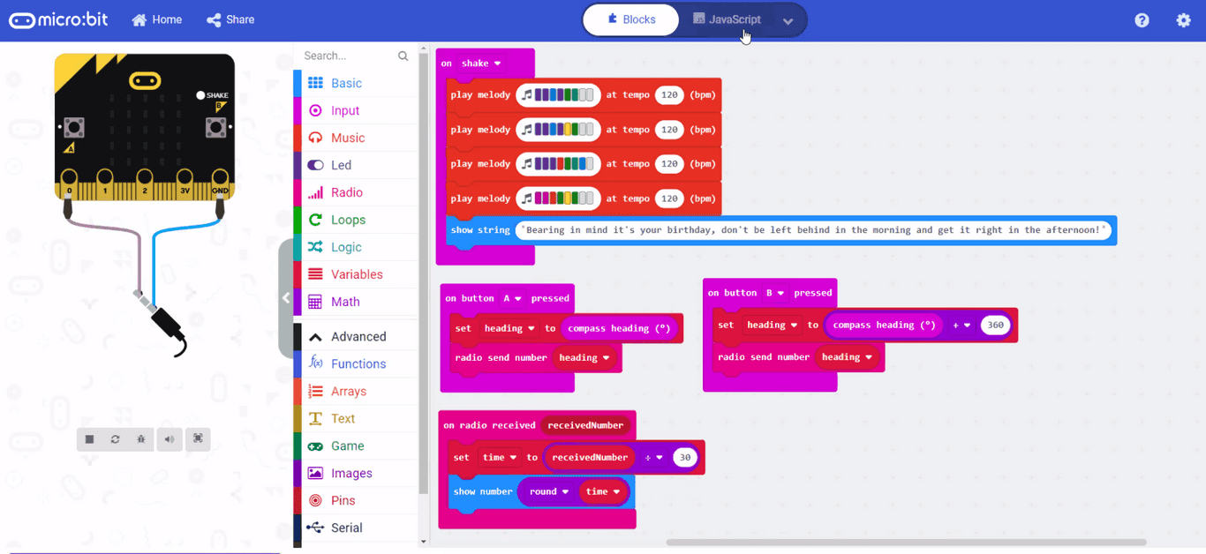Open the Basic blocks category
The height and width of the screenshot is (554, 1206).
coord(356,83)
